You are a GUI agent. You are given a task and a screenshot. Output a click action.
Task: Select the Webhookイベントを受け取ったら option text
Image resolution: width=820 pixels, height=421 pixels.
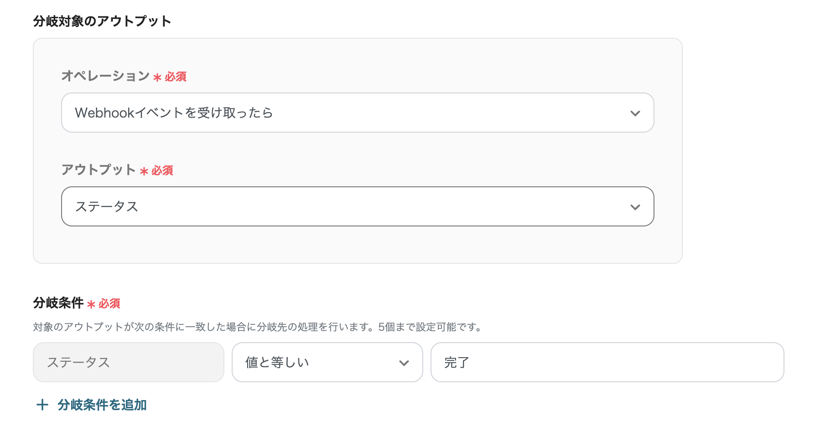pos(175,113)
